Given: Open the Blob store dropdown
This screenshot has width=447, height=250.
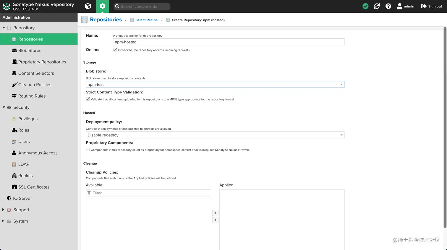Looking at the screenshot, I should (341, 85).
